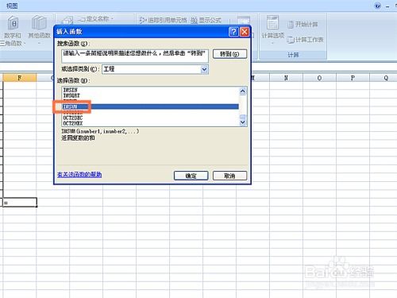Close the Insert Function dialog with the X button

tap(245, 32)
